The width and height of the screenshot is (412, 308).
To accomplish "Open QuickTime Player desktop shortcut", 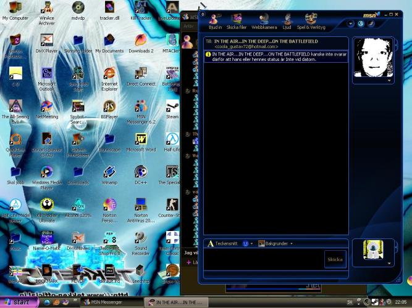I will coord(15,145).
